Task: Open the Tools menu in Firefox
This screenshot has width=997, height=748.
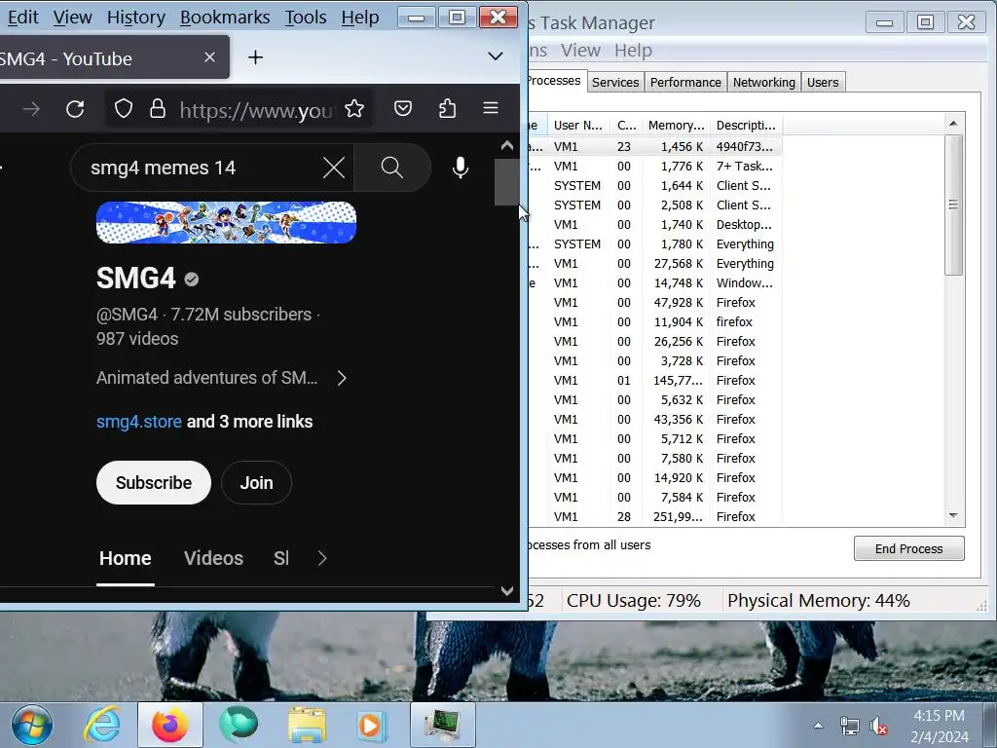Action: tap(305, 18)
